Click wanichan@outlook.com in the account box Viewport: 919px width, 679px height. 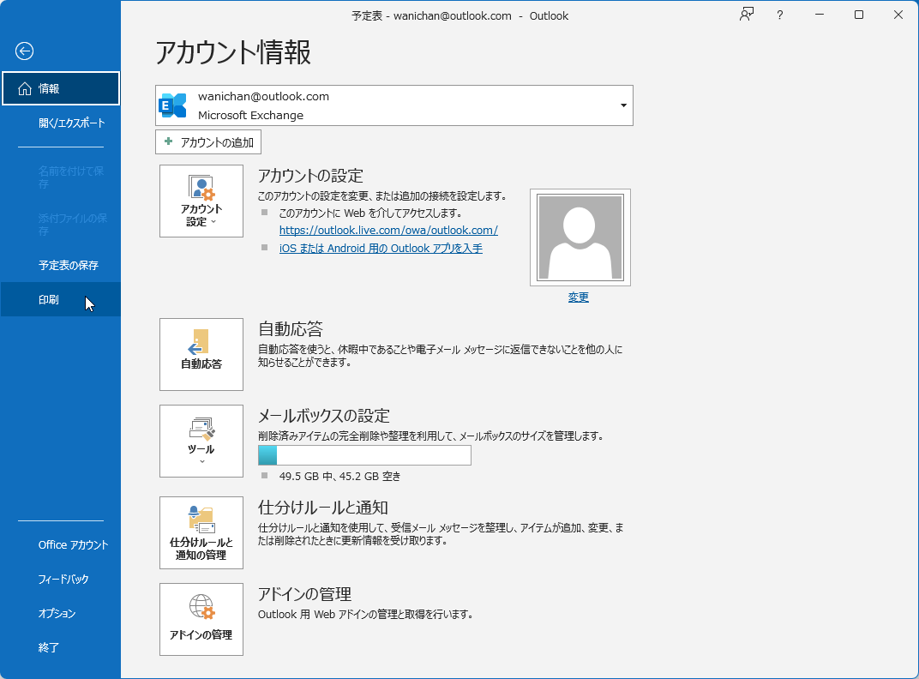pos(264,96)
